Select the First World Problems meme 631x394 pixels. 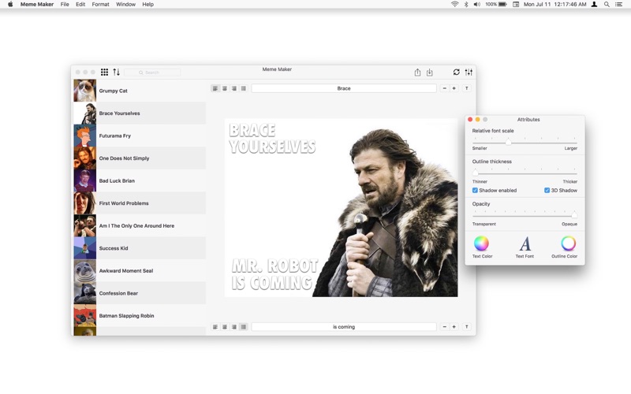[140, 203]
